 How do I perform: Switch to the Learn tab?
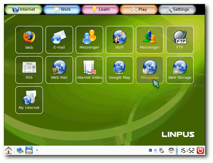tap(100, 9)
